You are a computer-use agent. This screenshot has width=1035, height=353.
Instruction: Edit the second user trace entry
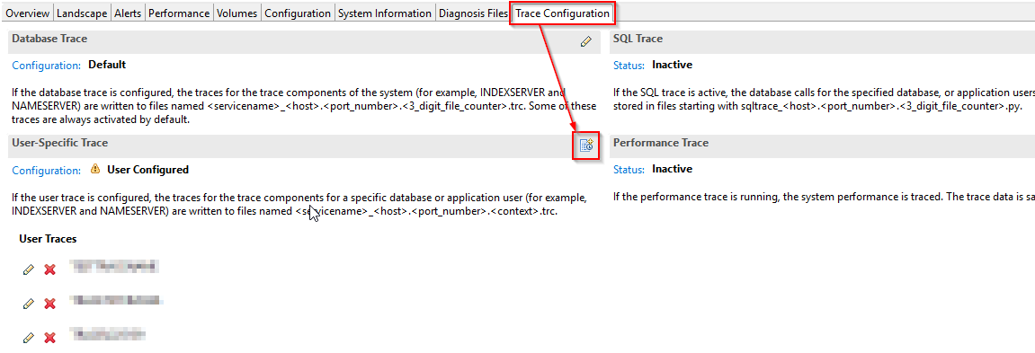coord(28,304)
